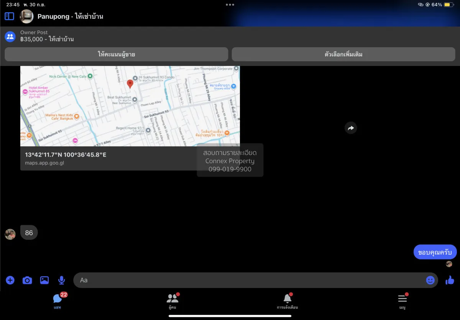Open the camera from the composer
The width and height of the screenshot is (460, 320).
(27, 280)
